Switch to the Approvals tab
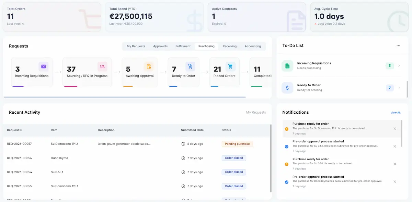This screenshot has height=202, width=412. point(160,46)
